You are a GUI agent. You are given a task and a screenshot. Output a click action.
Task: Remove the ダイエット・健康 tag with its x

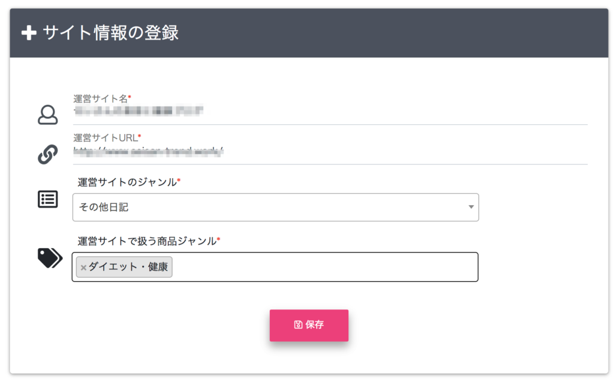[83, 267]
